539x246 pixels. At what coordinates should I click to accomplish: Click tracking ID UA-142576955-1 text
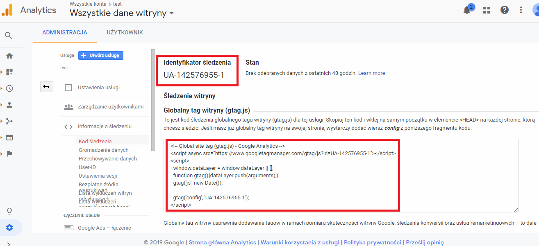[194, 75]
